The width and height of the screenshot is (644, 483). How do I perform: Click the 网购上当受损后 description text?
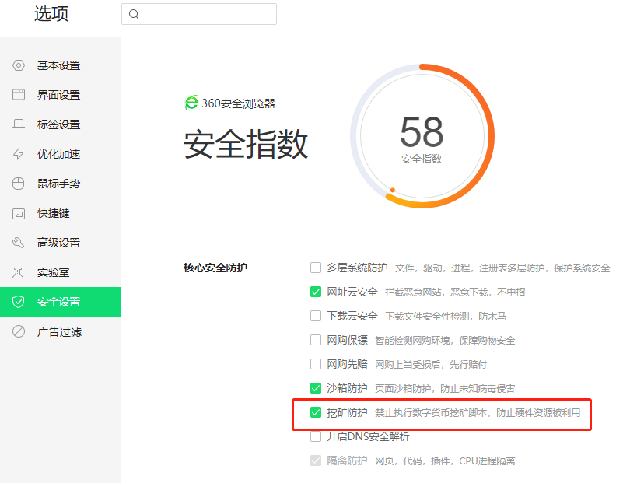431,364
